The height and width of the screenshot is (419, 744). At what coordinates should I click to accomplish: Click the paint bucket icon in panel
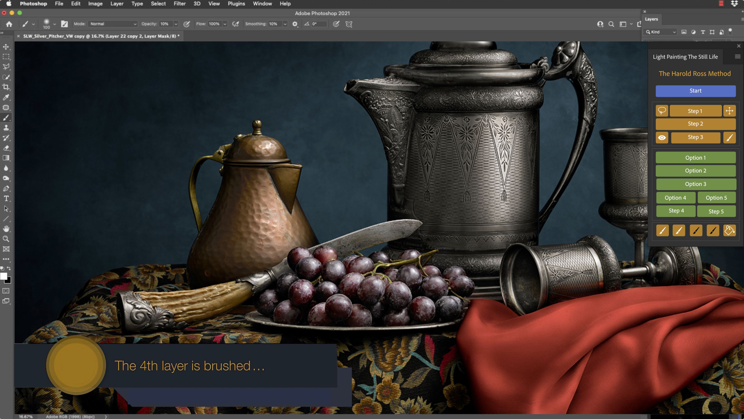[729, 230]
